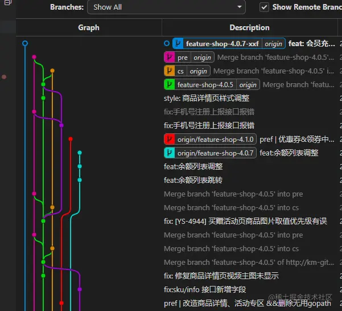
Task: Click the orange branch icon of cs
Action: coord(169,71)
